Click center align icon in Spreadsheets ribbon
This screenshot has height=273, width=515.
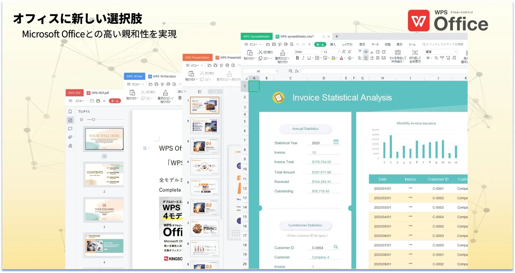click(x=366, y=58)
